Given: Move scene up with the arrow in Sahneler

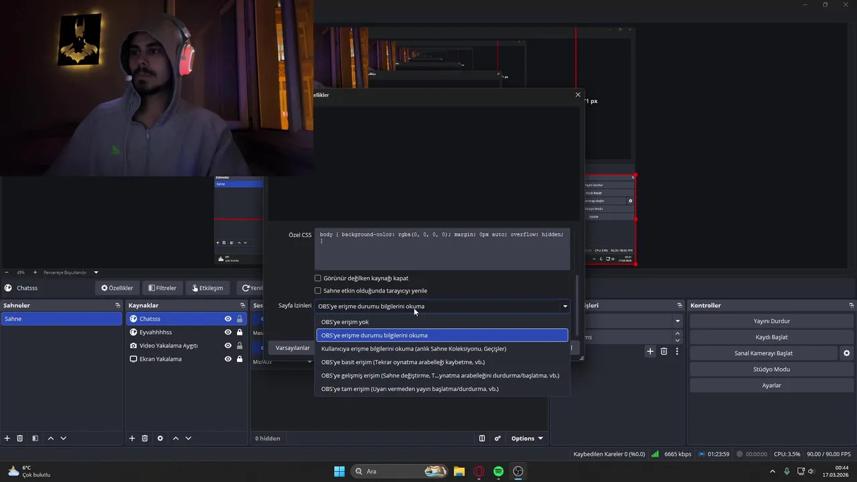Looking at the screenshot, I should point(51,438).
